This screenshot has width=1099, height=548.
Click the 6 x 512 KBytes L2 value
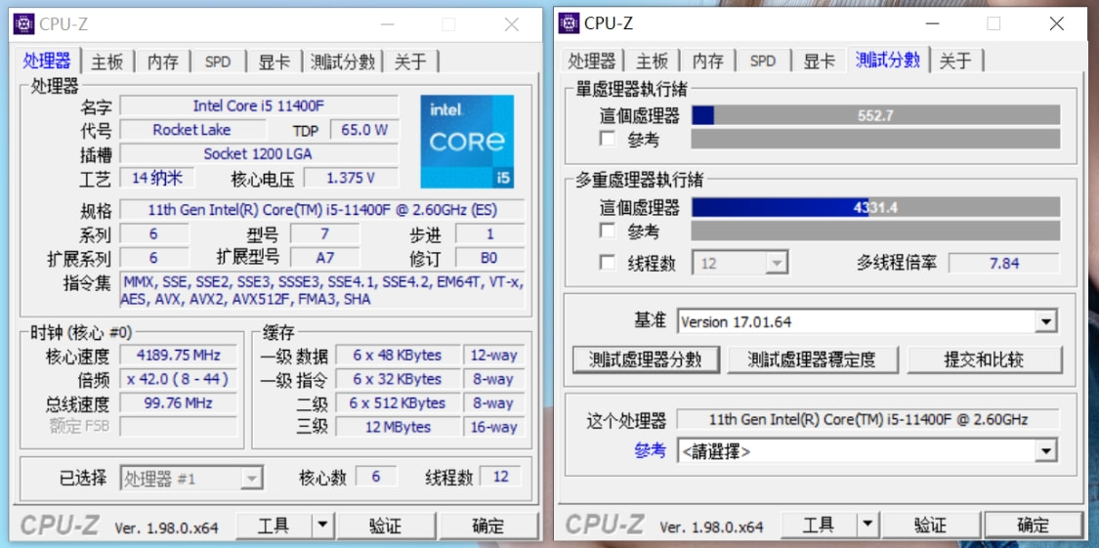coord(398,402)
